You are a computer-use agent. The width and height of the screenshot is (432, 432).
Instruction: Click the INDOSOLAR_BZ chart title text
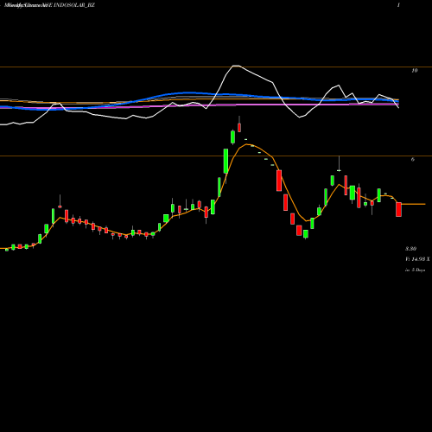[74, 5]
